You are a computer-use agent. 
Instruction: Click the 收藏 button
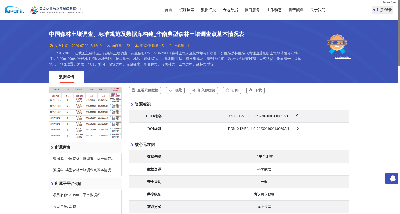pyautogui.click(x=175, y=90)
